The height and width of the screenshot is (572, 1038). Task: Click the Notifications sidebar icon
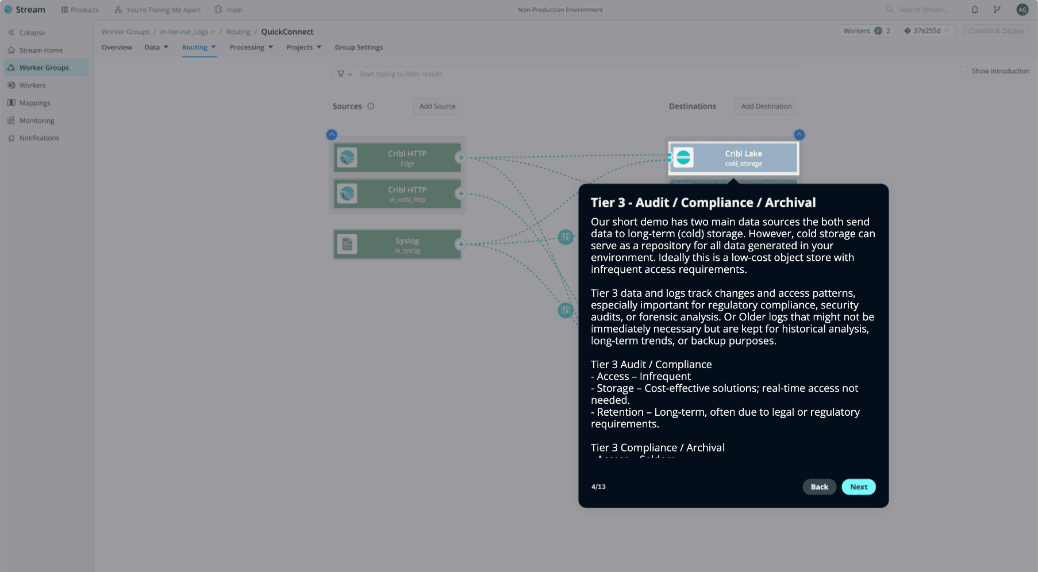pos(11,138)
